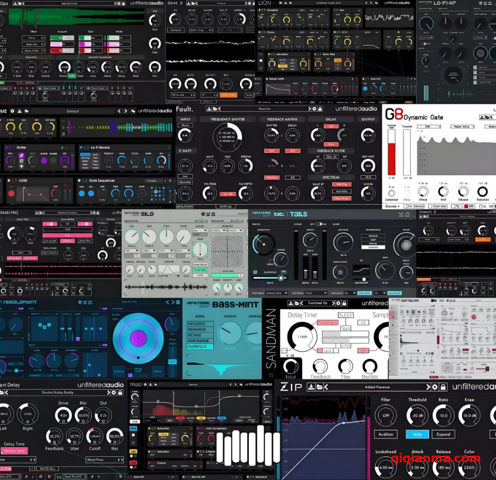Image resolution: width=496 pixels, height=480 pixels.
Task: Open the Filter All dropdown in Feedback Filter
Action: pos(331,156)
